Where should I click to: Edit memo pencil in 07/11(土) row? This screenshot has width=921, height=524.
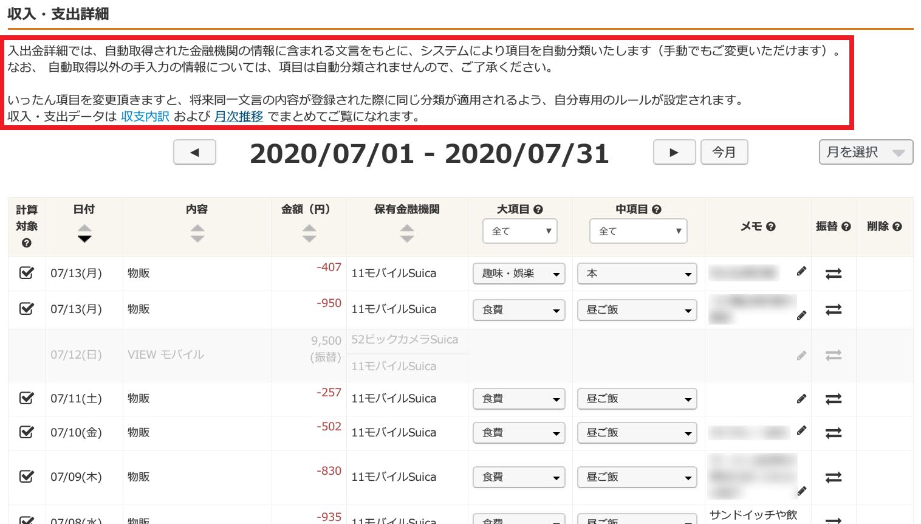tap(802, 399)
